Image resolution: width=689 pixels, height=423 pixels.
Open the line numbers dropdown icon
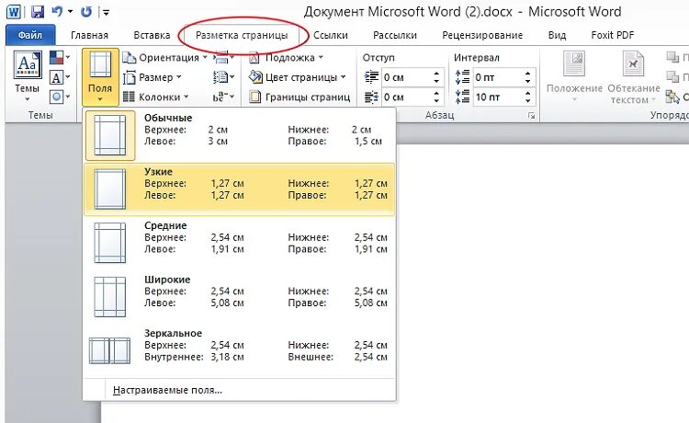pyautogui.click(x=223, y=77)
